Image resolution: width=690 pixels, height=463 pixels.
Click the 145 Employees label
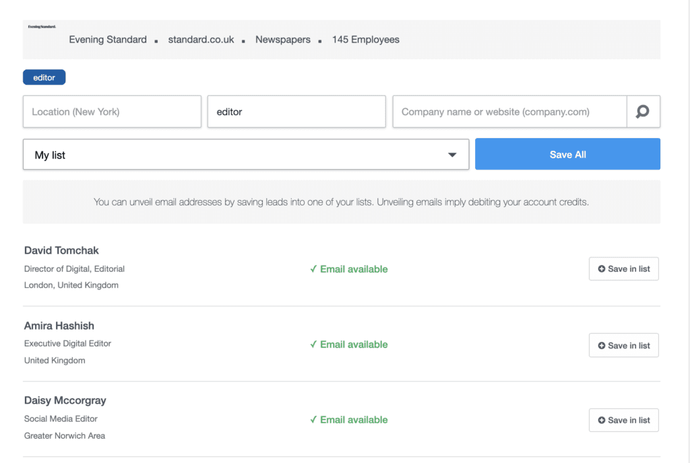point(365,40)
